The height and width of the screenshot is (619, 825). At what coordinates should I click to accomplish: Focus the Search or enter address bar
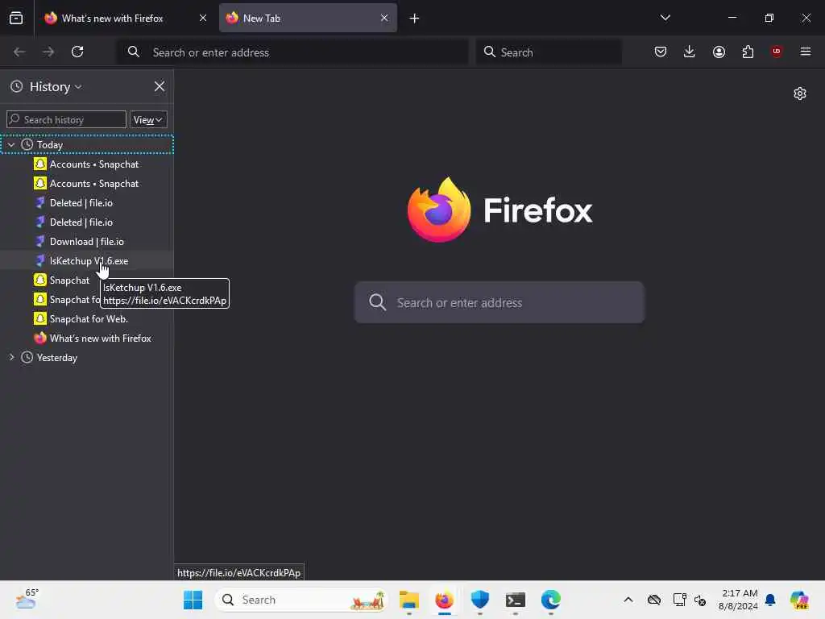coord(292,52)
